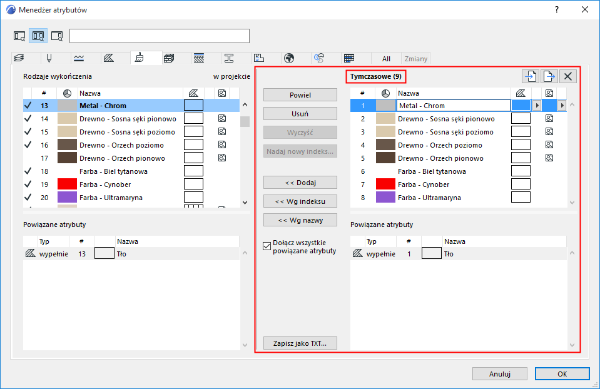The height and width of the screenshot is (389, 600).
Task: Click Anuluj button
Action: coord(500,374)
